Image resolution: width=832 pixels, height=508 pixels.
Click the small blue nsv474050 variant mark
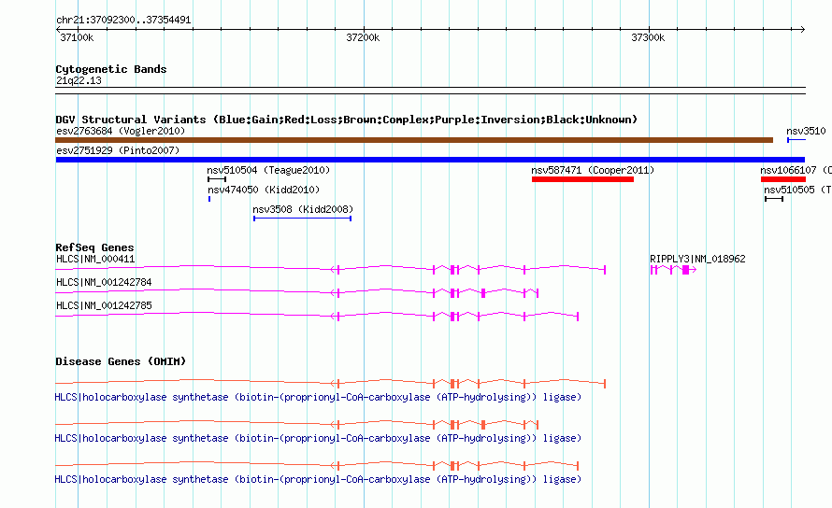click(209, 199)
